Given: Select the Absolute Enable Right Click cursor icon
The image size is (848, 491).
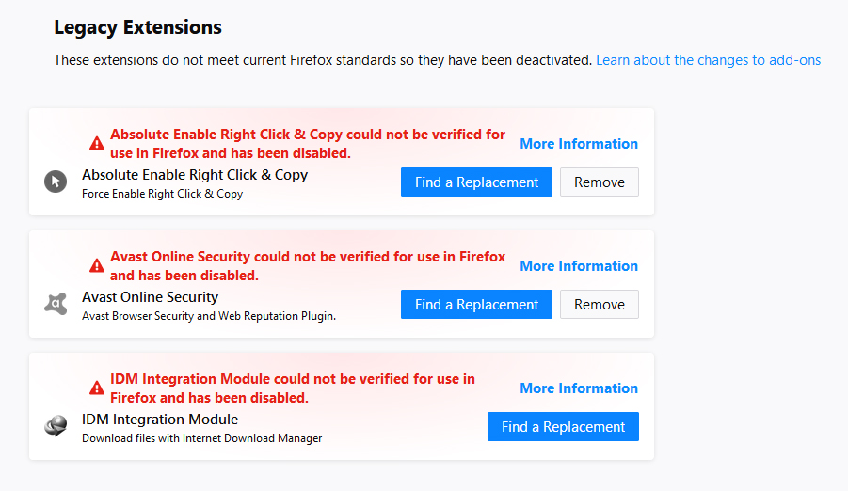Looking at the screenshot, I should point(56,182).
